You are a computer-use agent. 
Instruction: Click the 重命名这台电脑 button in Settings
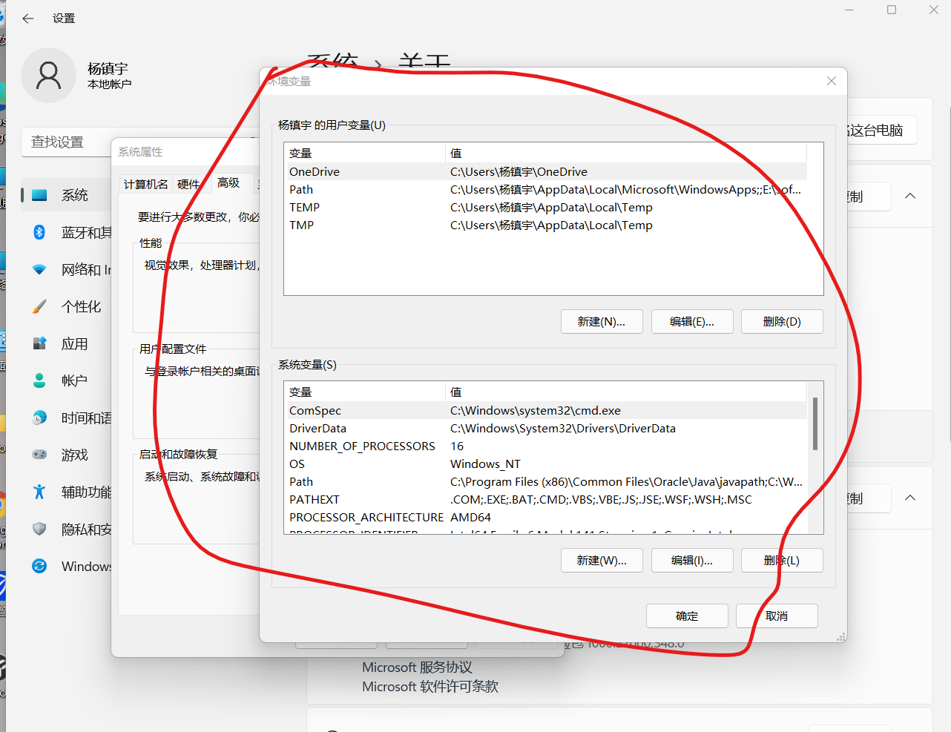pyautogui.click(x=881, y=131)
